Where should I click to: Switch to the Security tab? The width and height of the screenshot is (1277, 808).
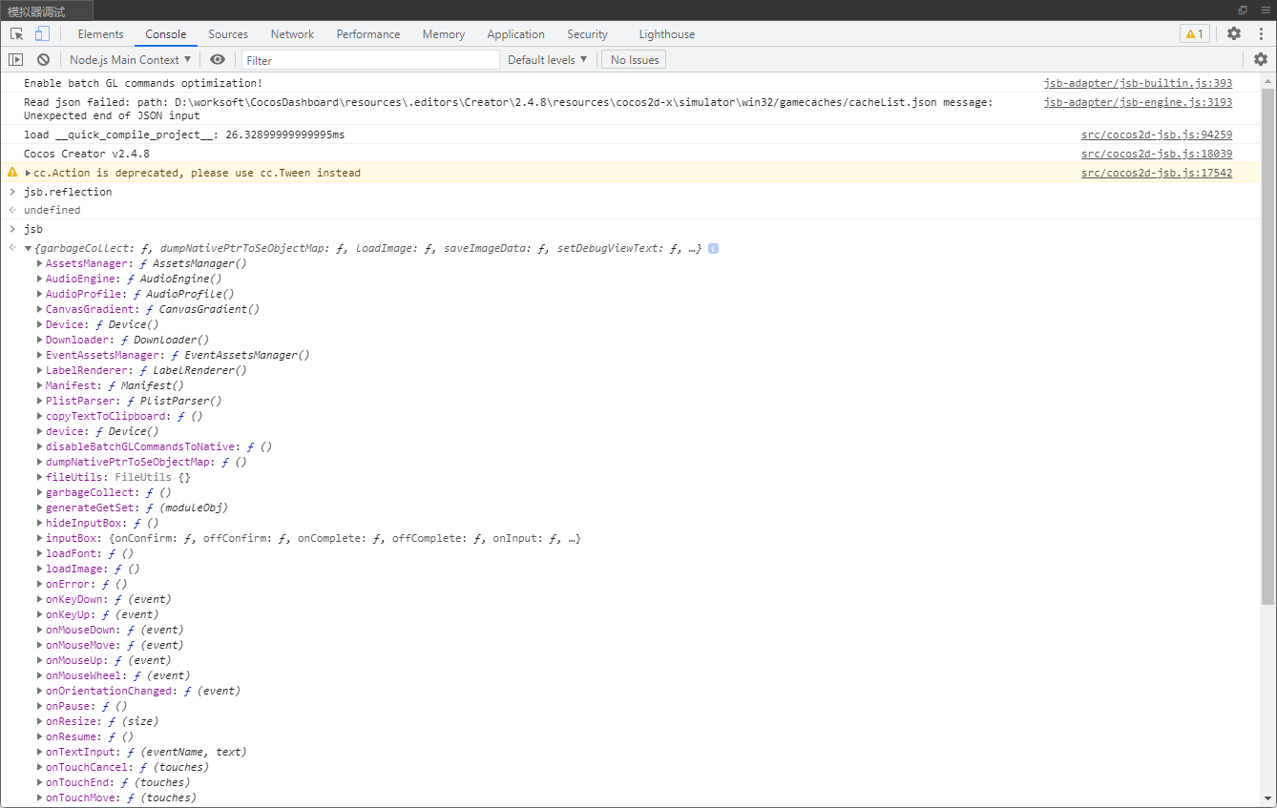click(587, 34)
